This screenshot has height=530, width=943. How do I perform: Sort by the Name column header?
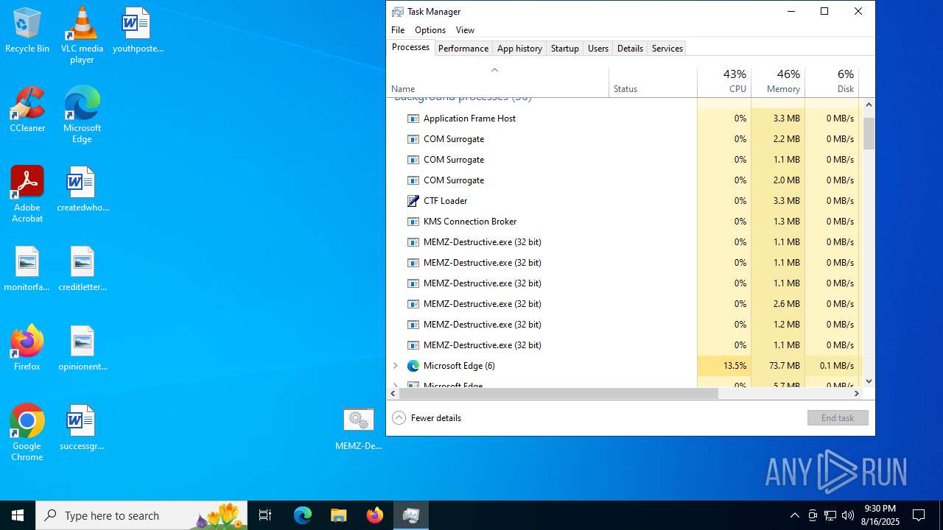pos(497,81)
